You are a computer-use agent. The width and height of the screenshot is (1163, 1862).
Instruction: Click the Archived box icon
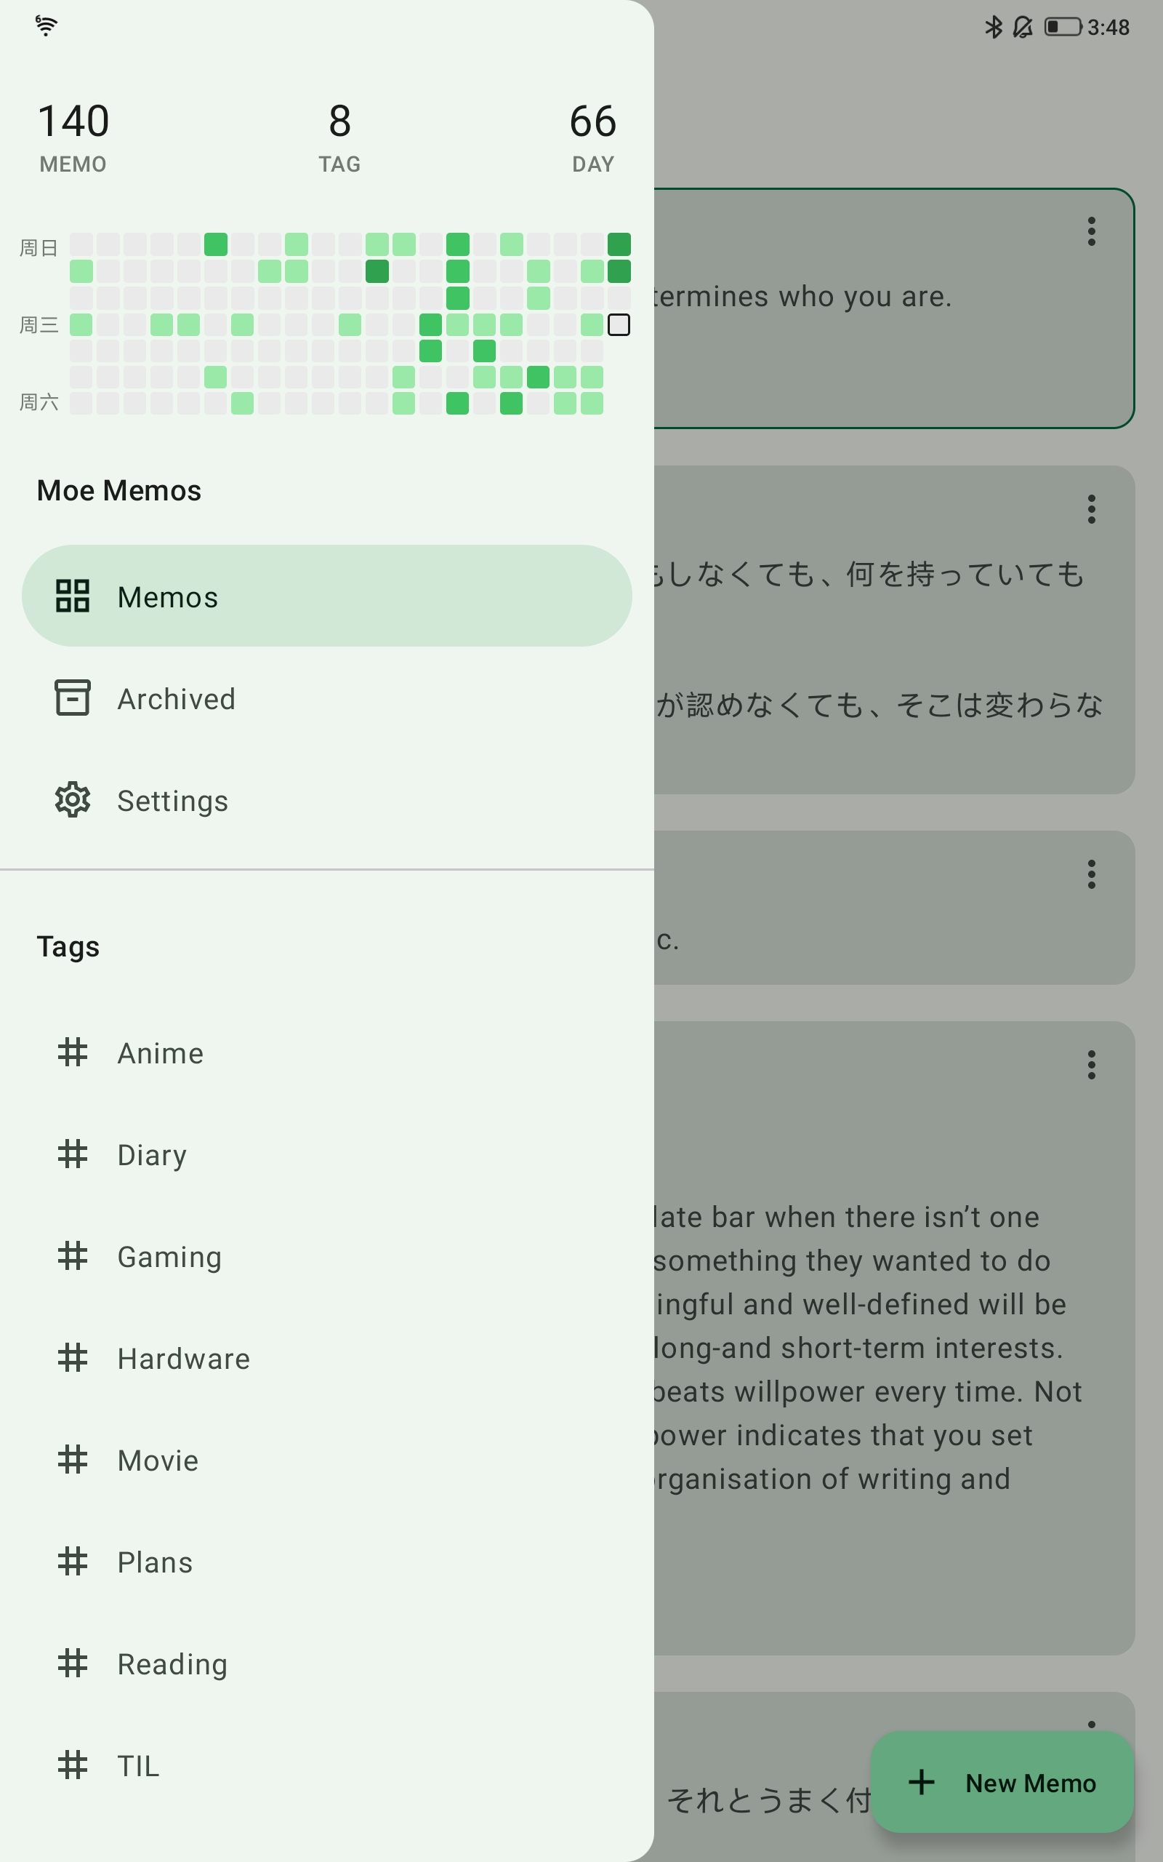point(73,698)
